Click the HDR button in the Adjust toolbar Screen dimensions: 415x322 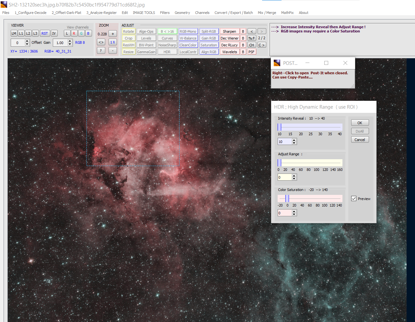point(167,52)
